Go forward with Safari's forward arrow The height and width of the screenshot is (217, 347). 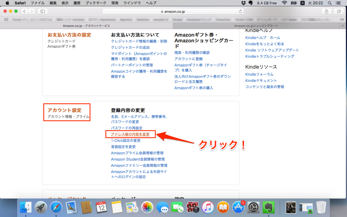click(32, 11)
